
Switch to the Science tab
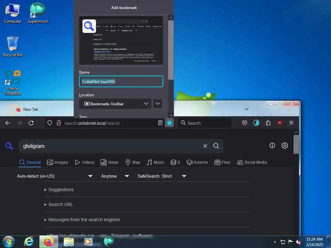197,162
